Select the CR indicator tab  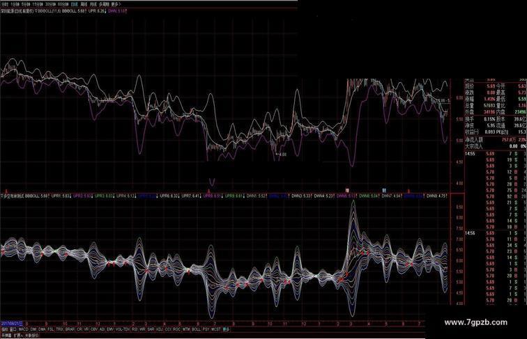pos(79,329)
